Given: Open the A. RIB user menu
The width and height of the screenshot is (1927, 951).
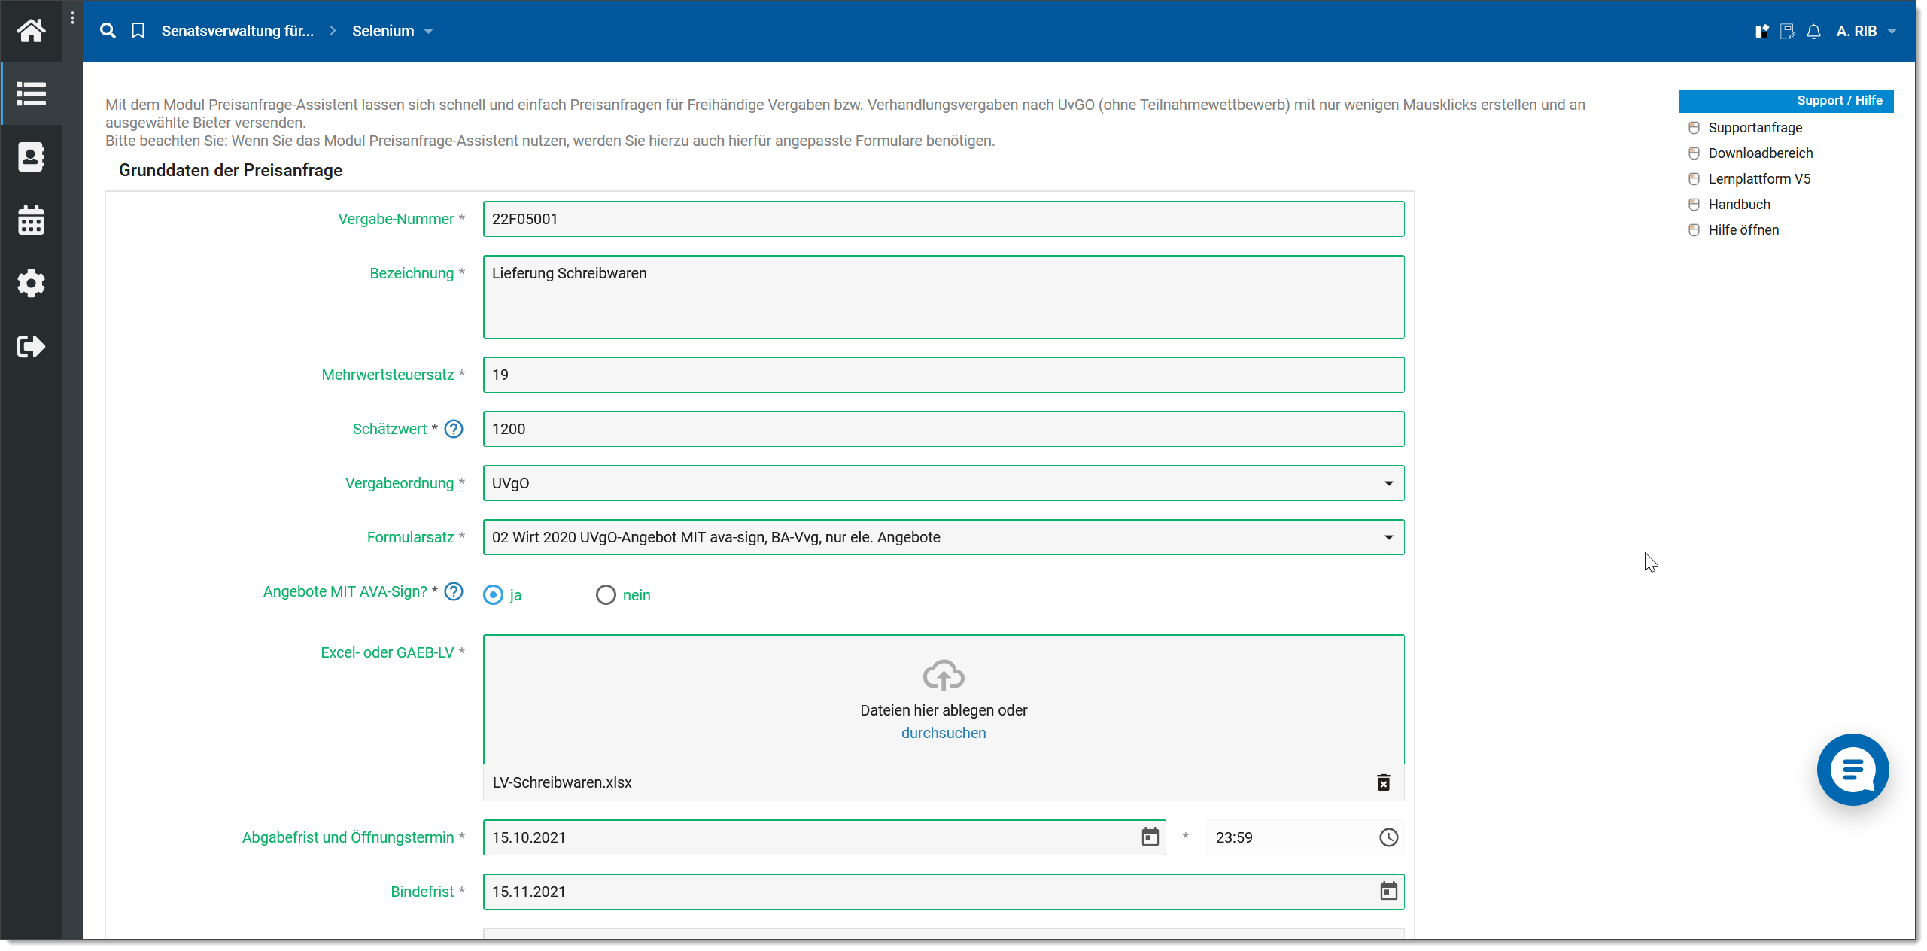Looking at the screenshot, I should tap(1866, 32).
